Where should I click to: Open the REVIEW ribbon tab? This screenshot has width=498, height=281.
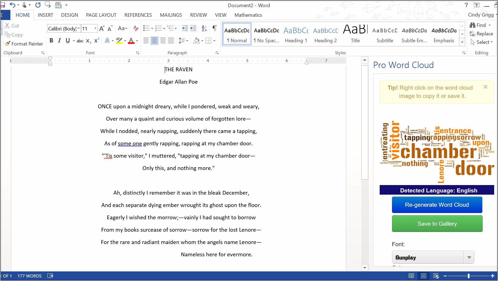coord(199,15)
